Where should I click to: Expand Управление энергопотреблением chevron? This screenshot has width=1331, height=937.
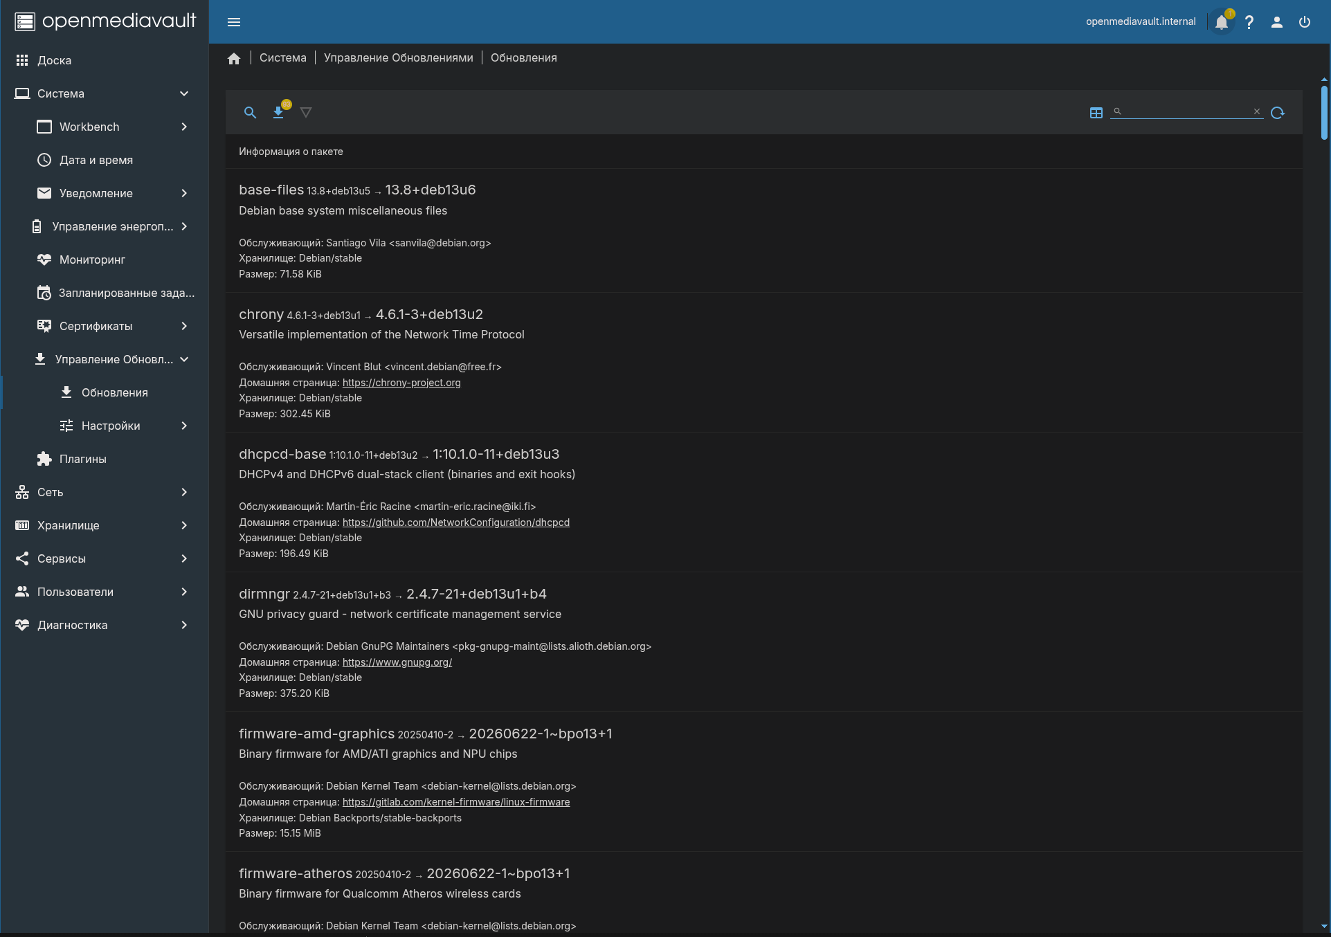[184, 226]
